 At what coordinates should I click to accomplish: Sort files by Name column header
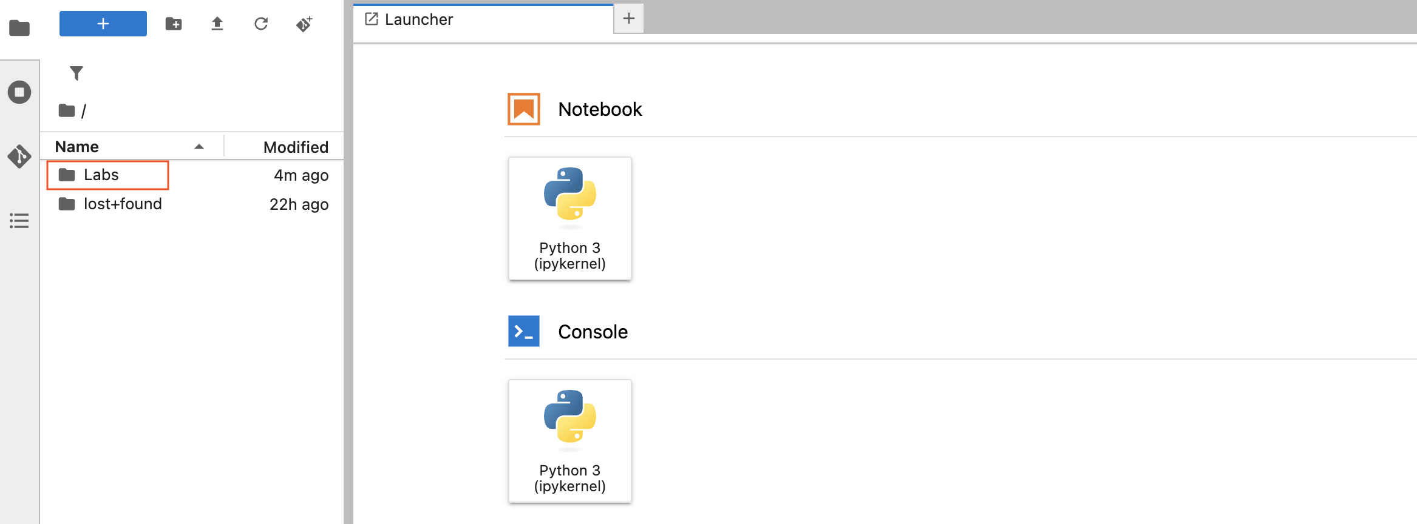point(76,147)
